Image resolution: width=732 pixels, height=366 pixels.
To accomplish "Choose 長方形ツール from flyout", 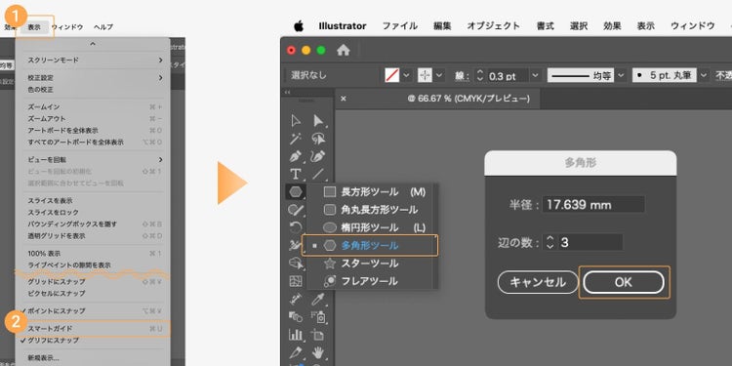I will 372,192.
